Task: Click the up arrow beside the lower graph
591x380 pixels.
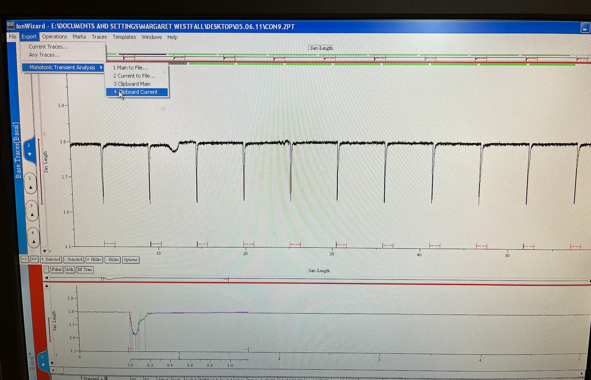Action: coord(47,286)
